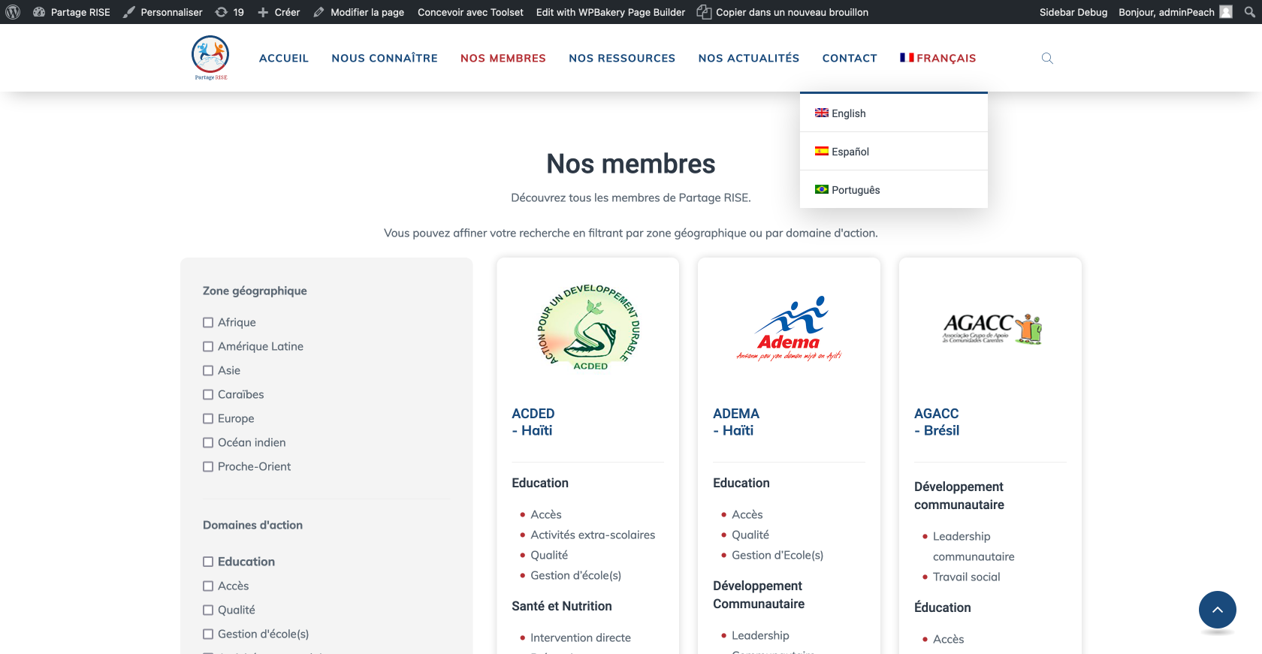The width and height of the screenshot is (1262, 654).
Task: Open the Nous connaître menu
Action: pyautogui.click(x=385, y=58)
